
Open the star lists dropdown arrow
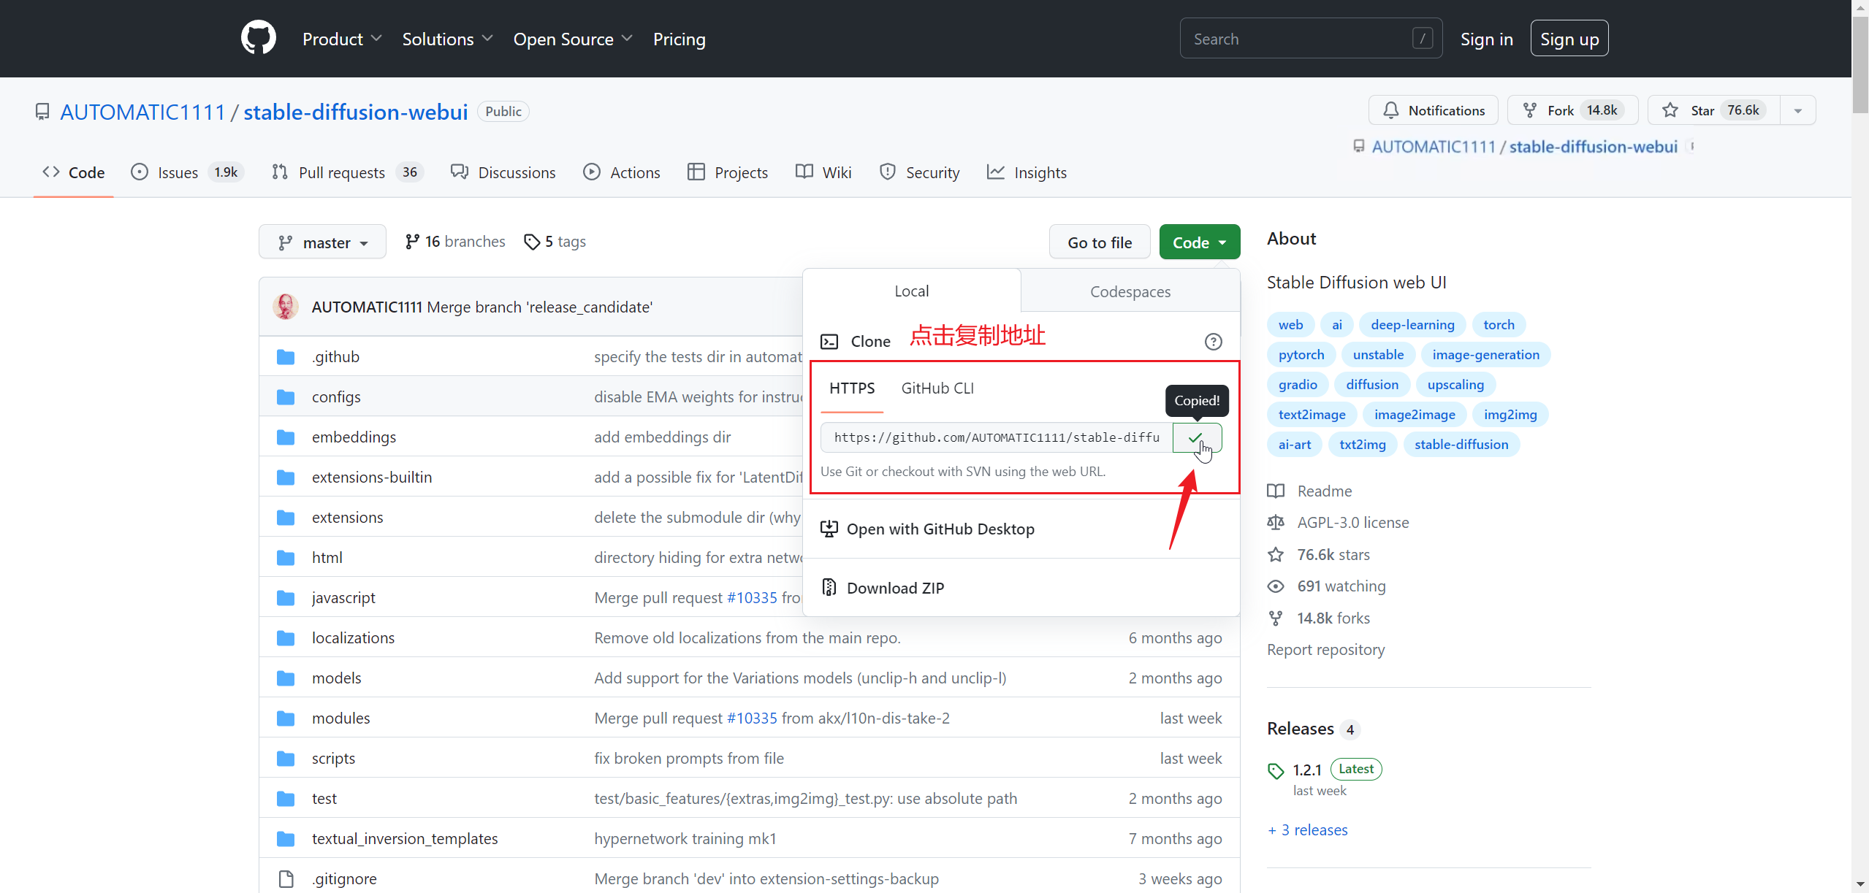point(1798,111)
